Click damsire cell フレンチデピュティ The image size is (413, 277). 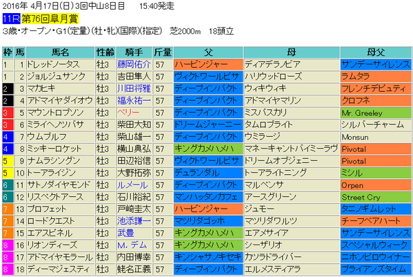[376, 88]
